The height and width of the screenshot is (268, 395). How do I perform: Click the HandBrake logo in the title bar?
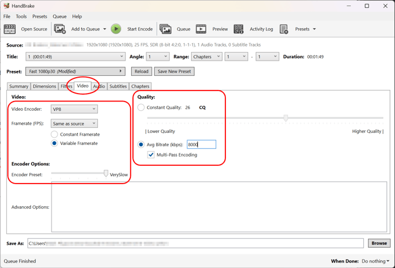click(x=6, y=6)
